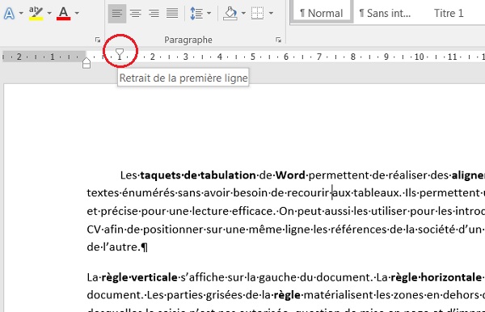Expand the line spacing dropdown arrow
The width and height of the screenshot is (485, 312).
(x=209, y=13)
